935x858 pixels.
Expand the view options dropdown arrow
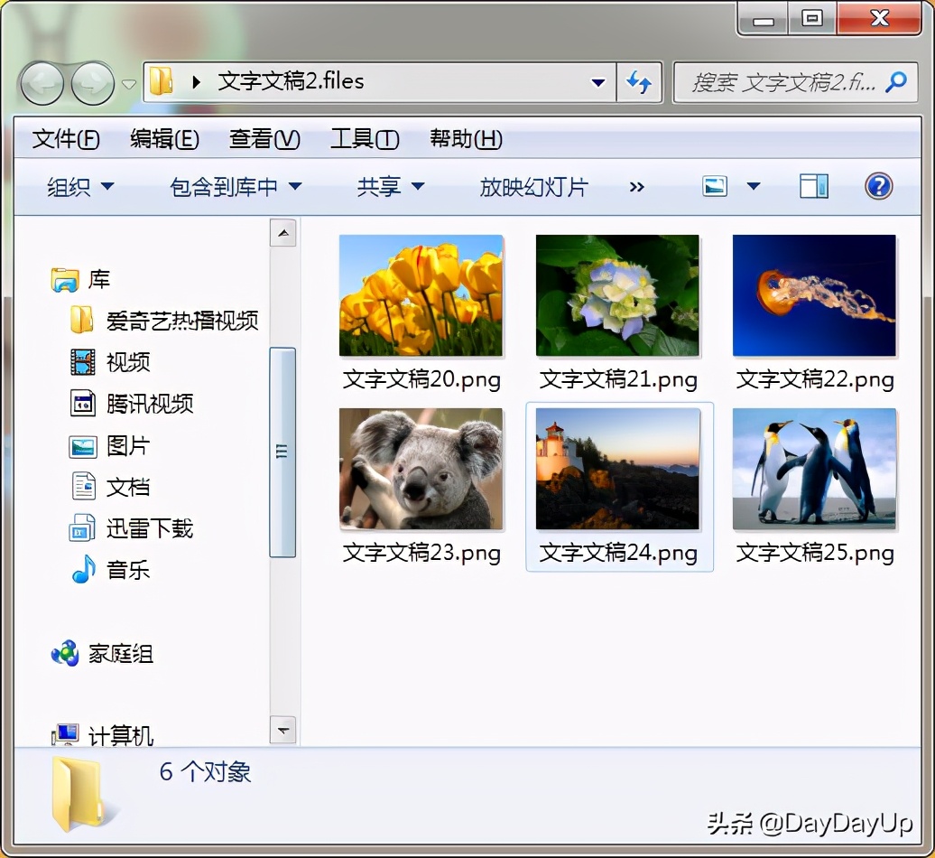(754, 186)
